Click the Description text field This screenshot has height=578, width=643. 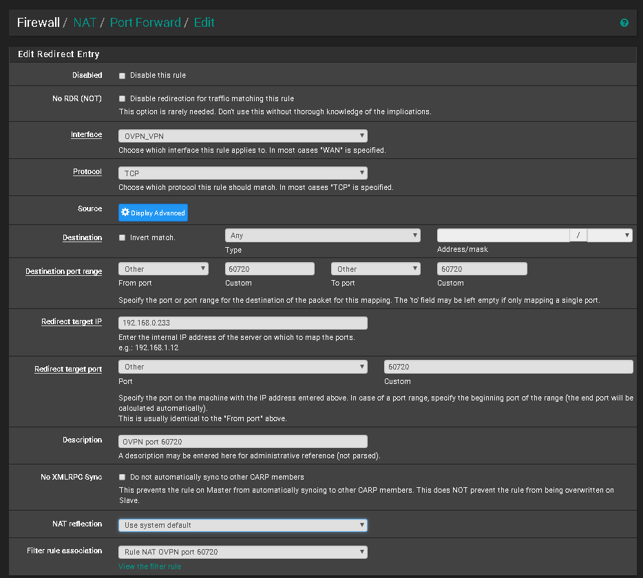pyautogui.click(x=242, y=441)
